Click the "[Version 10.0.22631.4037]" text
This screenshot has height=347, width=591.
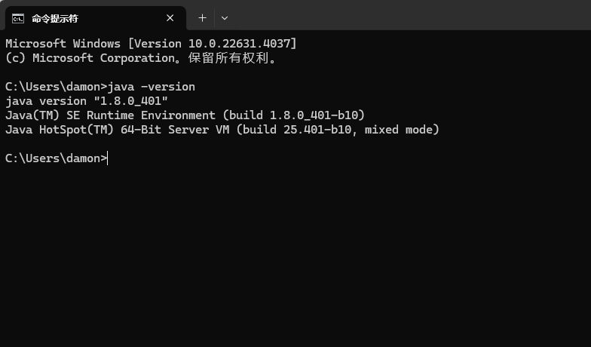tap(213, 44)
